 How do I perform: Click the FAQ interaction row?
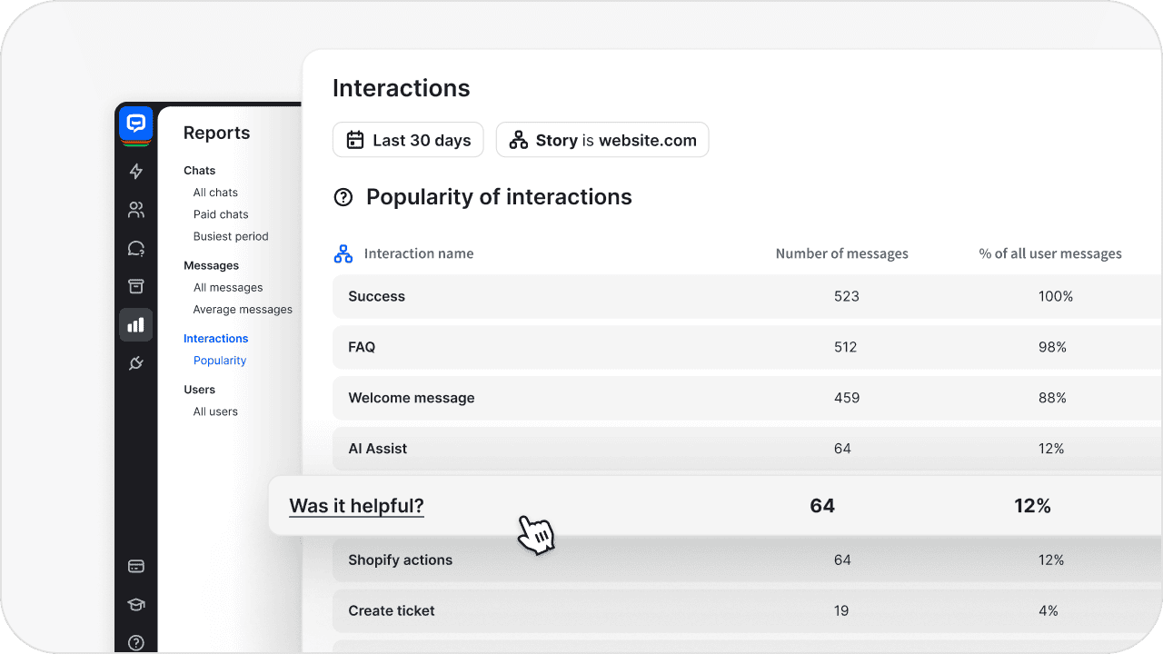coord(361,347)
